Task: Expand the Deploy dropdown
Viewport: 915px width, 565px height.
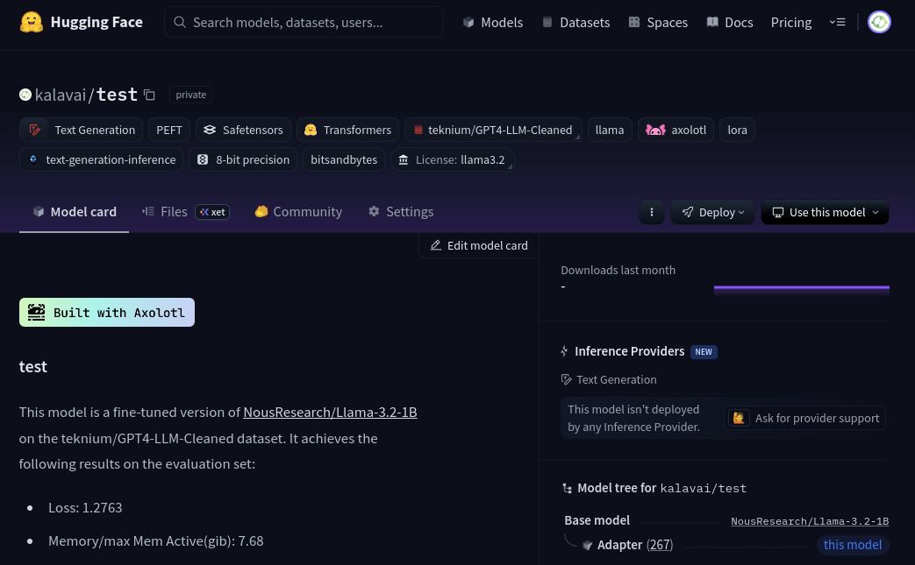Action: click(712, 212)
